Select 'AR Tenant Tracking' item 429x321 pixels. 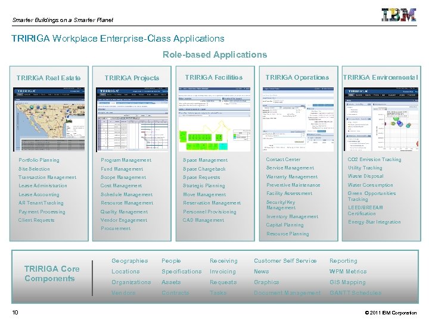pos(41,203)
